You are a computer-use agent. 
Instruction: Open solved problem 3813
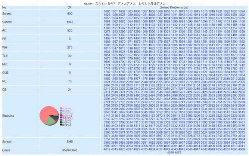click(x=182, y=139)
